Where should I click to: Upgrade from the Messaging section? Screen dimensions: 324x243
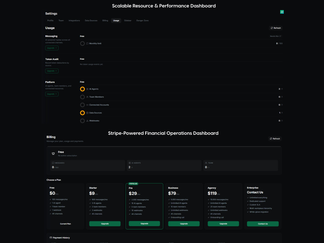pyautogui.click(x=52, y=48)
